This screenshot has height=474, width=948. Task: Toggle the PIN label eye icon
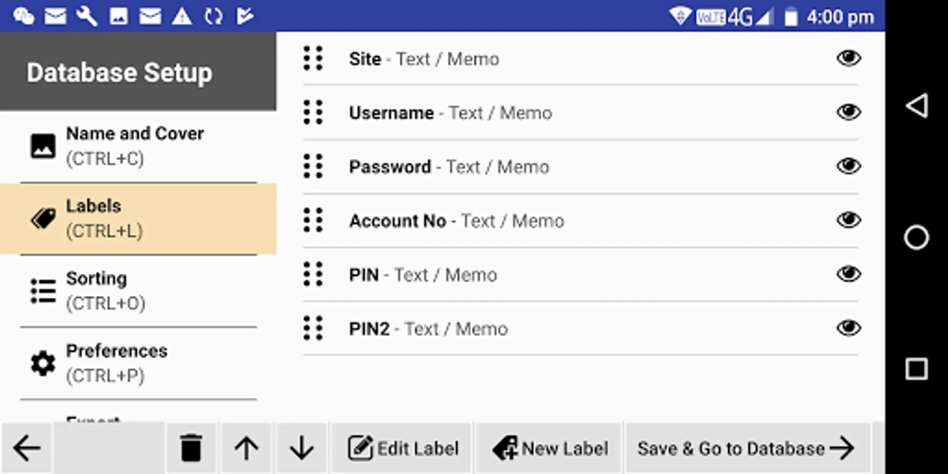click(x=848, y=274)
